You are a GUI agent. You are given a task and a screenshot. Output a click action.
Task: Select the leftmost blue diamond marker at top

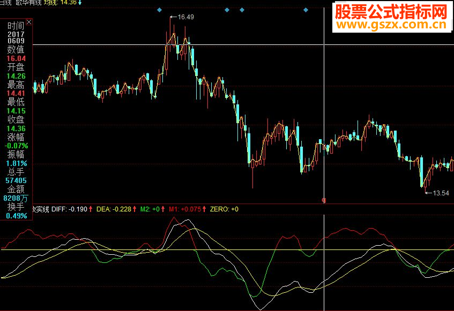click(x=159, y=10)
